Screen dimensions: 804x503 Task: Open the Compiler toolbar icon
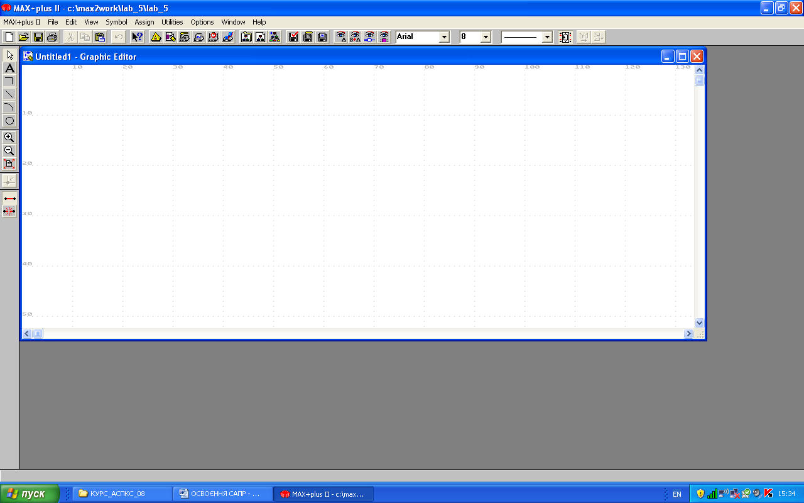pos(185,37)
